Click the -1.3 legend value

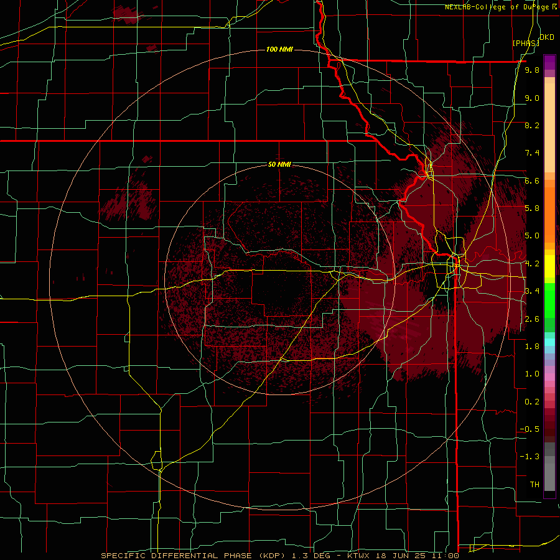tap(530, 457)
